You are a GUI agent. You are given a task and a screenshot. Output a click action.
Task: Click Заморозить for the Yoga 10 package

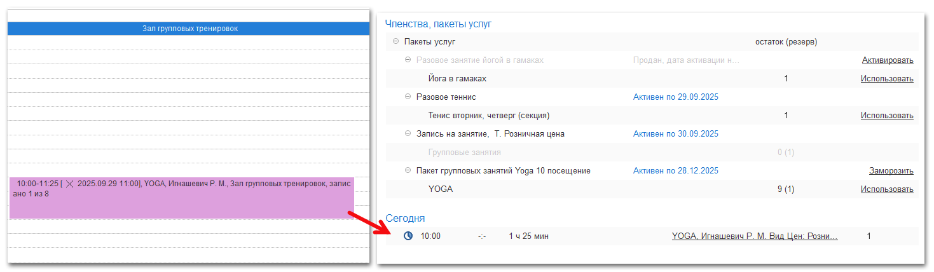point(891,171)
